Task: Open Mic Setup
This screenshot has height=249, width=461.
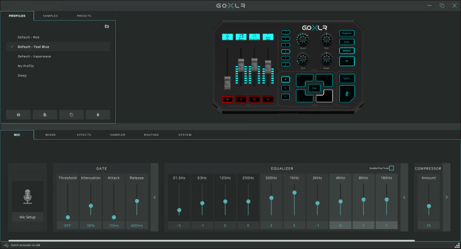Action: [x=27, y=217]
